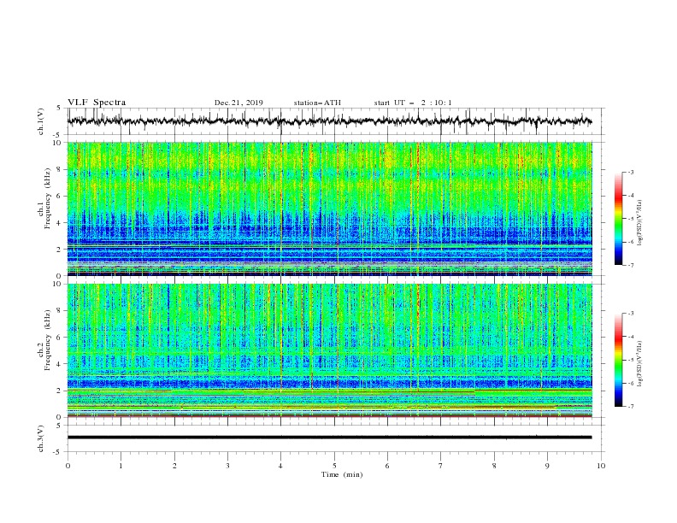
Task: Click time axis tick label 8
Action: 494,466
